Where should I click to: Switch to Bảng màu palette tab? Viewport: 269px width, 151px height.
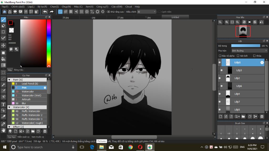[x=19, y=70]
